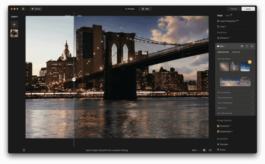Select the Sunset_Clouds sky thumbnail
Viewport: 265px width, 164px height.
(x=235, y=82)
